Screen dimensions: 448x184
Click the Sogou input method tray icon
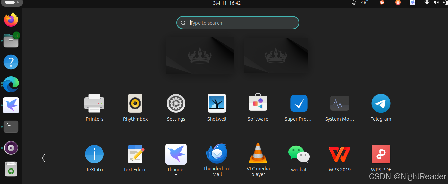[x=382, y=3]
